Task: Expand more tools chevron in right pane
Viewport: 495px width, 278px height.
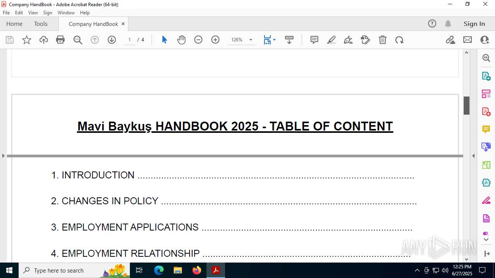Action: point(486,239)
